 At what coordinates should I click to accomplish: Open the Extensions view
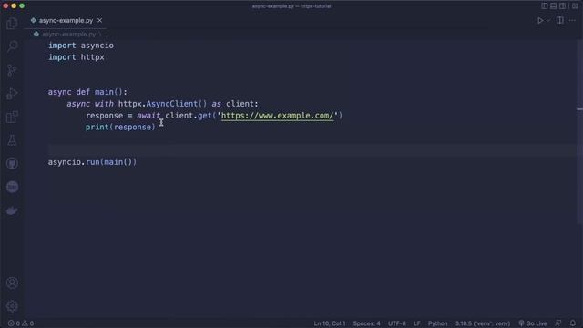12,117
